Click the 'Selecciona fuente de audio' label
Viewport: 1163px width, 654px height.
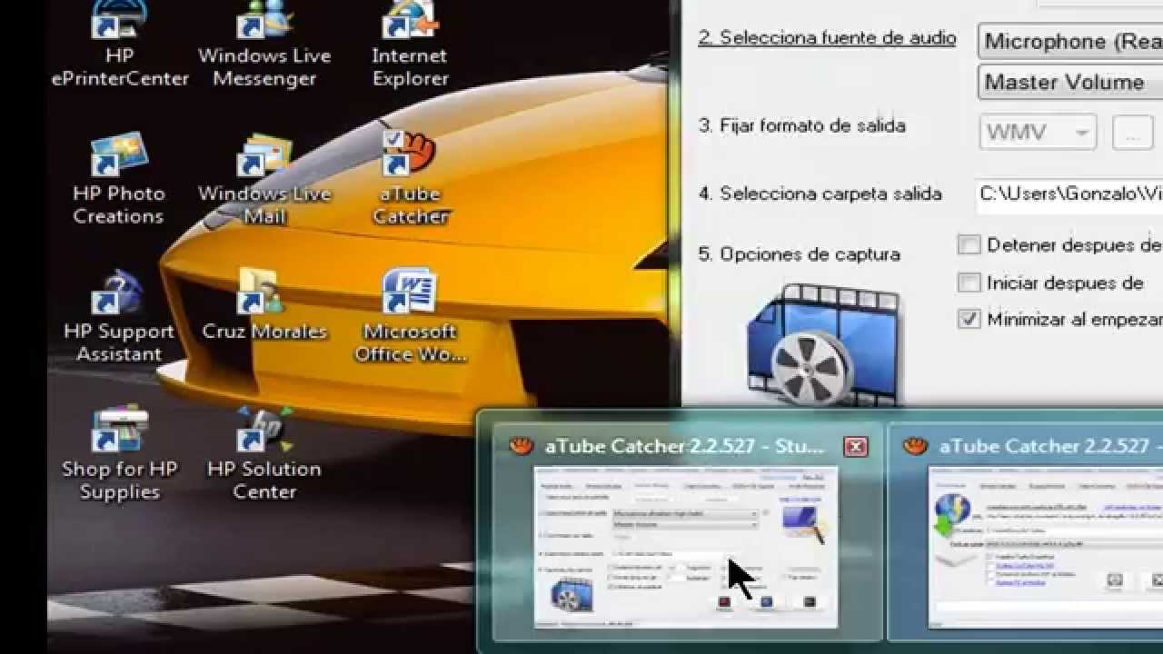click(827, 38)
